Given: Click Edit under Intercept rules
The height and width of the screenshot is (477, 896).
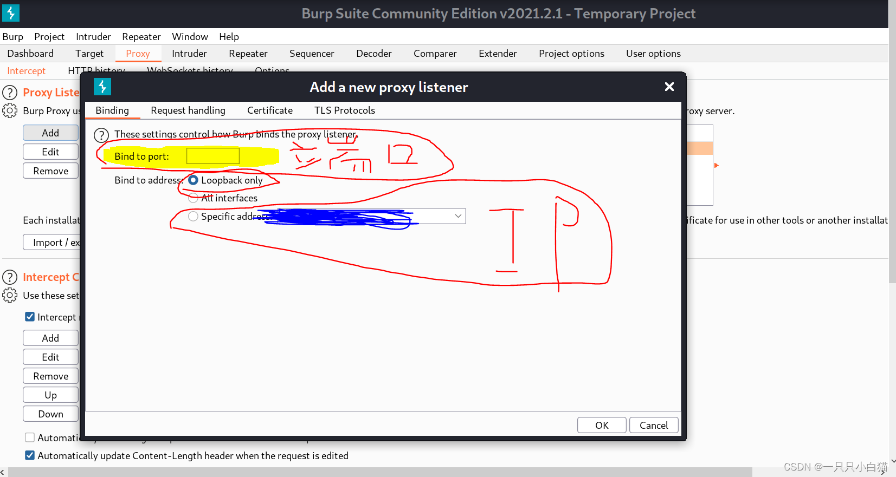Looking at the screenshot, I should click(50, 357).
